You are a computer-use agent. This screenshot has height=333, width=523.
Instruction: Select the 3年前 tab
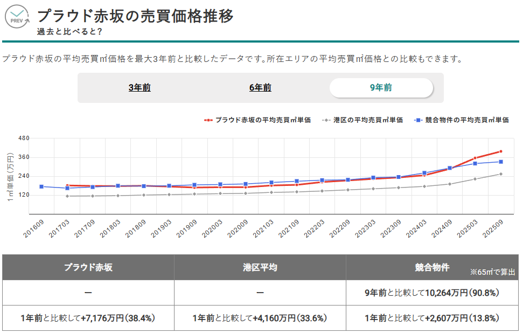140,88
